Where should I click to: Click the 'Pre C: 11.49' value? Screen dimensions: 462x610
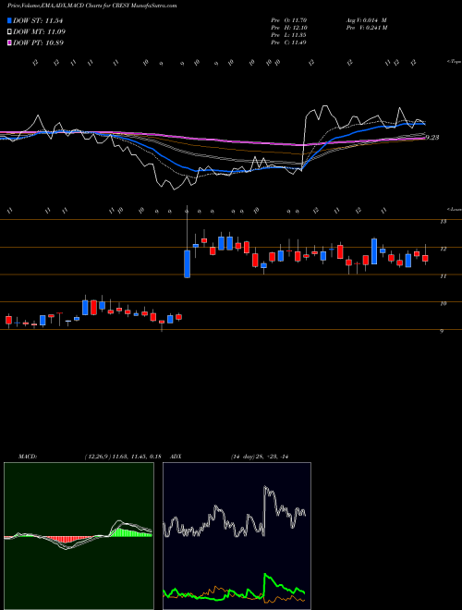click(x=288, y=43)
